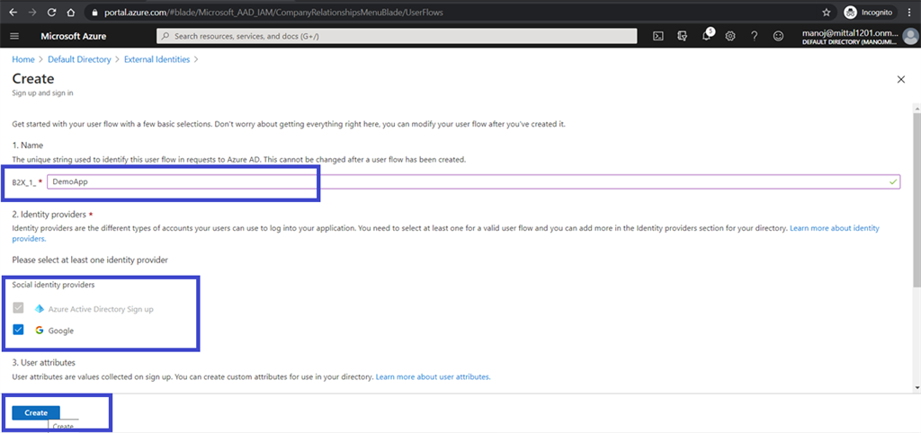Open the browser home page icon
Image resolution: width=921 pixels, height=433 pixels.
70,13
